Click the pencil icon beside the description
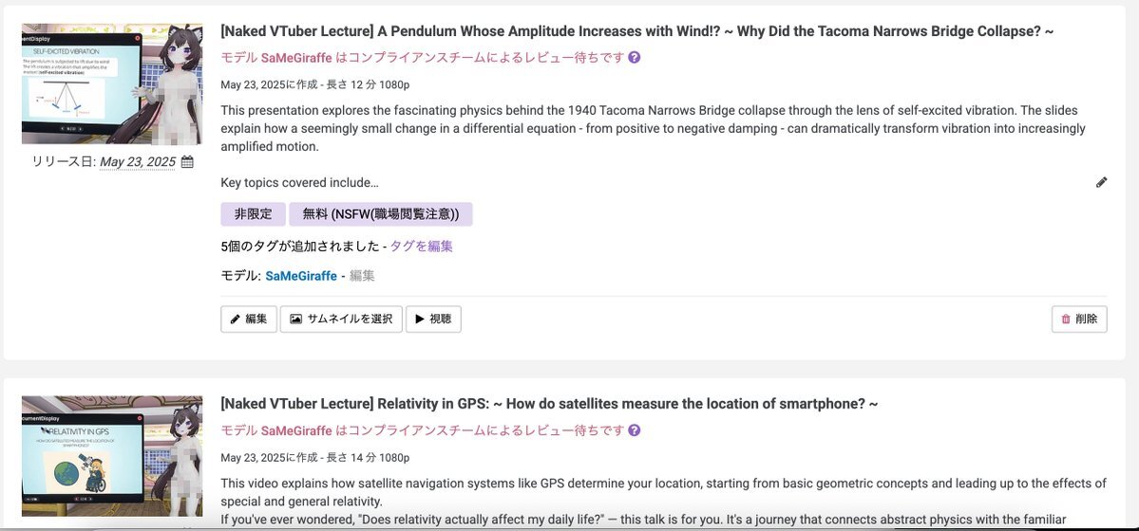This screenshot has width=1139, height=531. 1101,182
